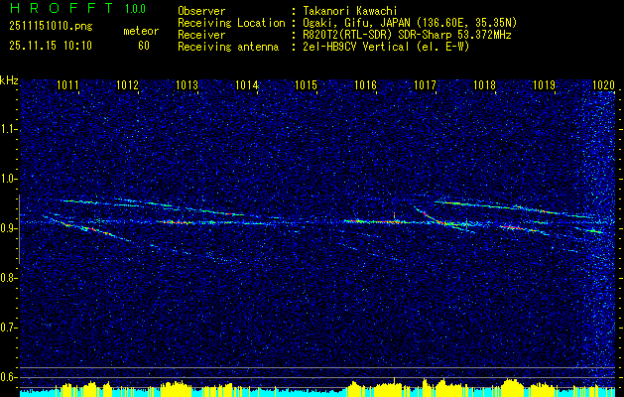The width and height of the screenshot is (624, 397).
Task: Click the Receiving Location label
Action: [x=231, y=23]
